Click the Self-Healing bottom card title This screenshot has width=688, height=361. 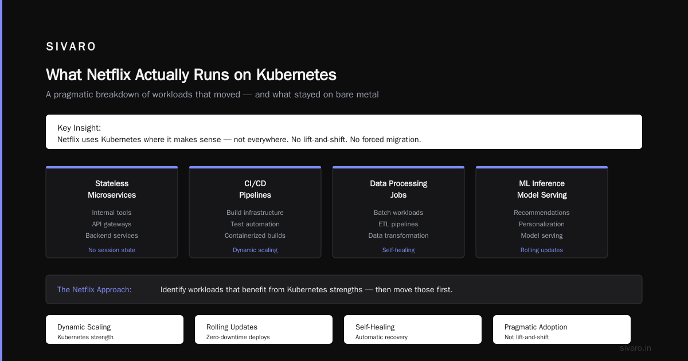(x=375, y=327)
